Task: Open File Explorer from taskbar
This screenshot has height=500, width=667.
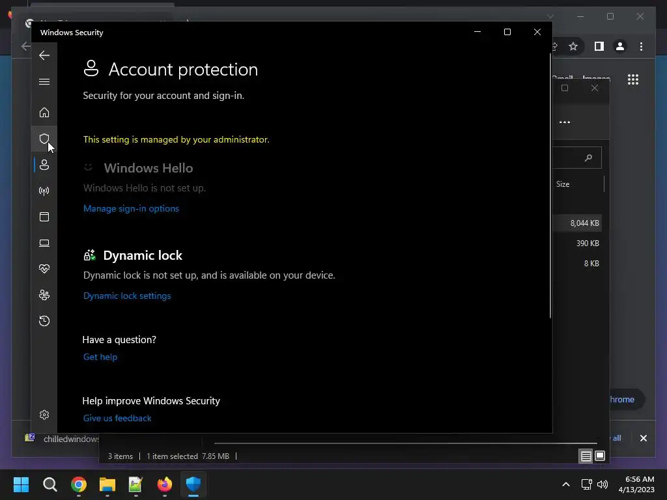Action: (x=107, y=484)
